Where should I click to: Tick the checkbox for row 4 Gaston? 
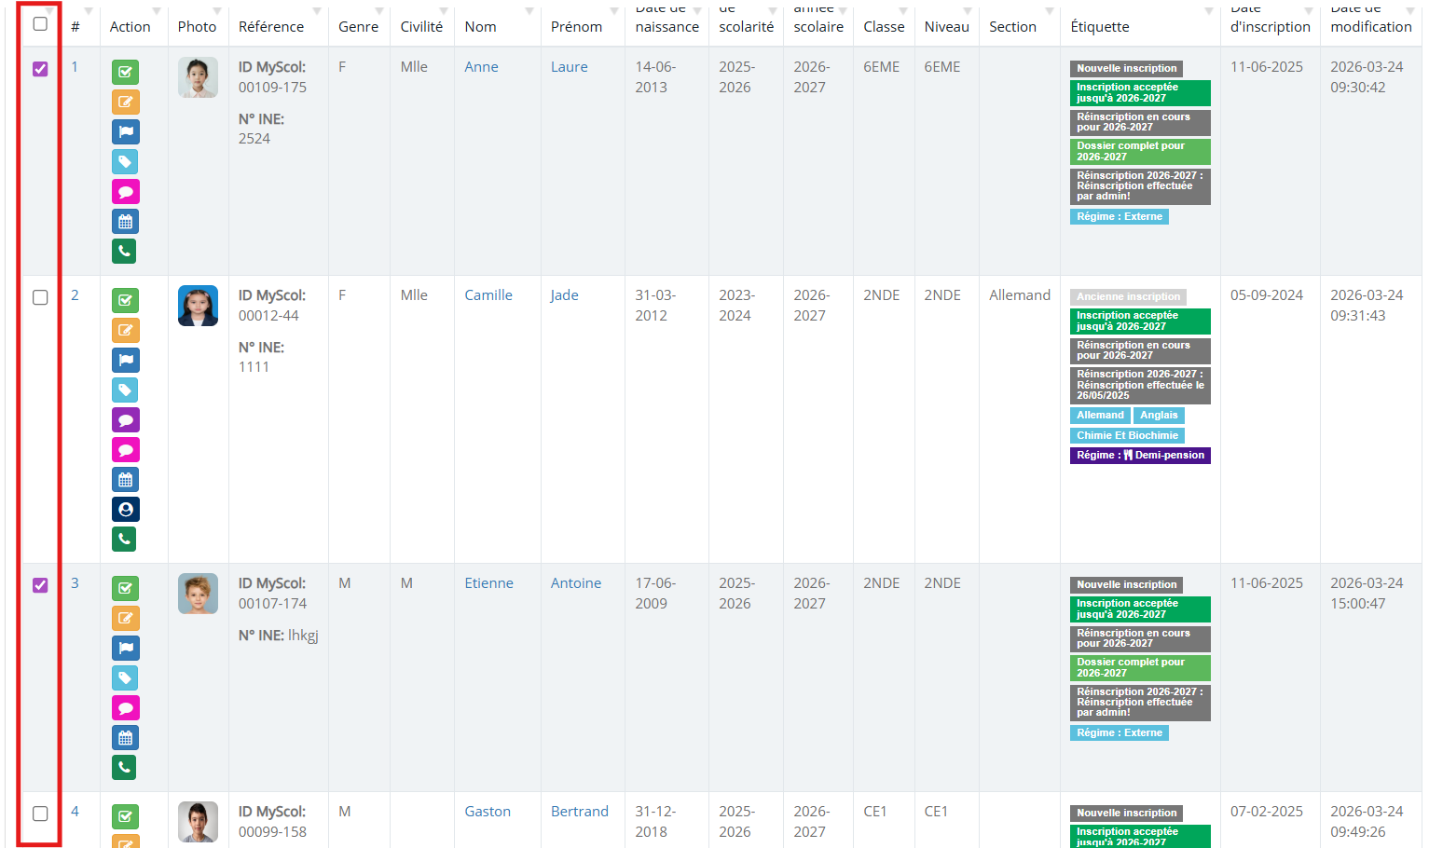[x=40, y=814]
